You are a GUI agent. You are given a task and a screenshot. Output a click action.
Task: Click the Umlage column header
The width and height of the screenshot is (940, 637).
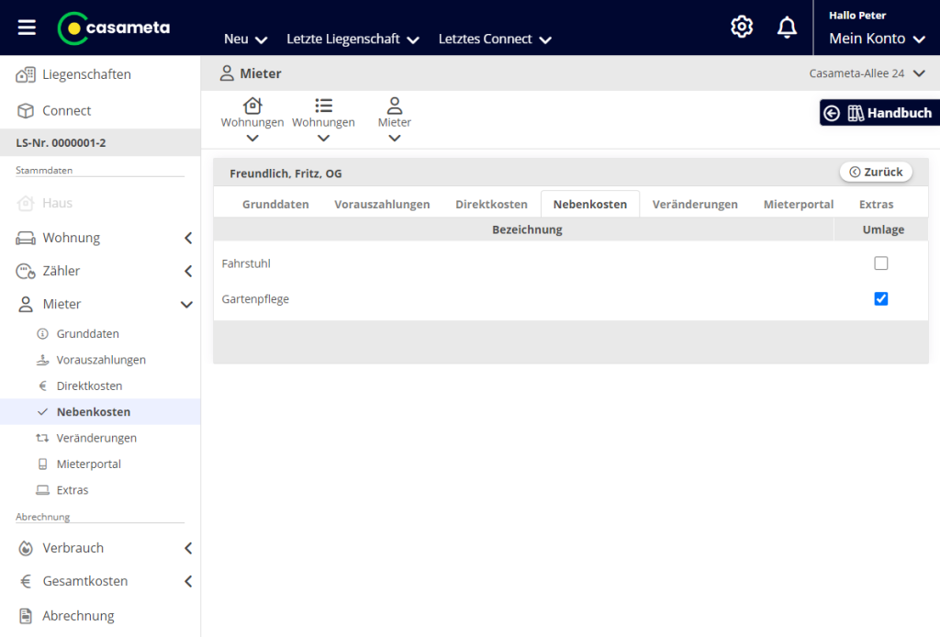click(x=883, y=229)
